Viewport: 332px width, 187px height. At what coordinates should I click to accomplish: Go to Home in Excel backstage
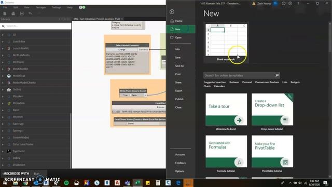181,21
